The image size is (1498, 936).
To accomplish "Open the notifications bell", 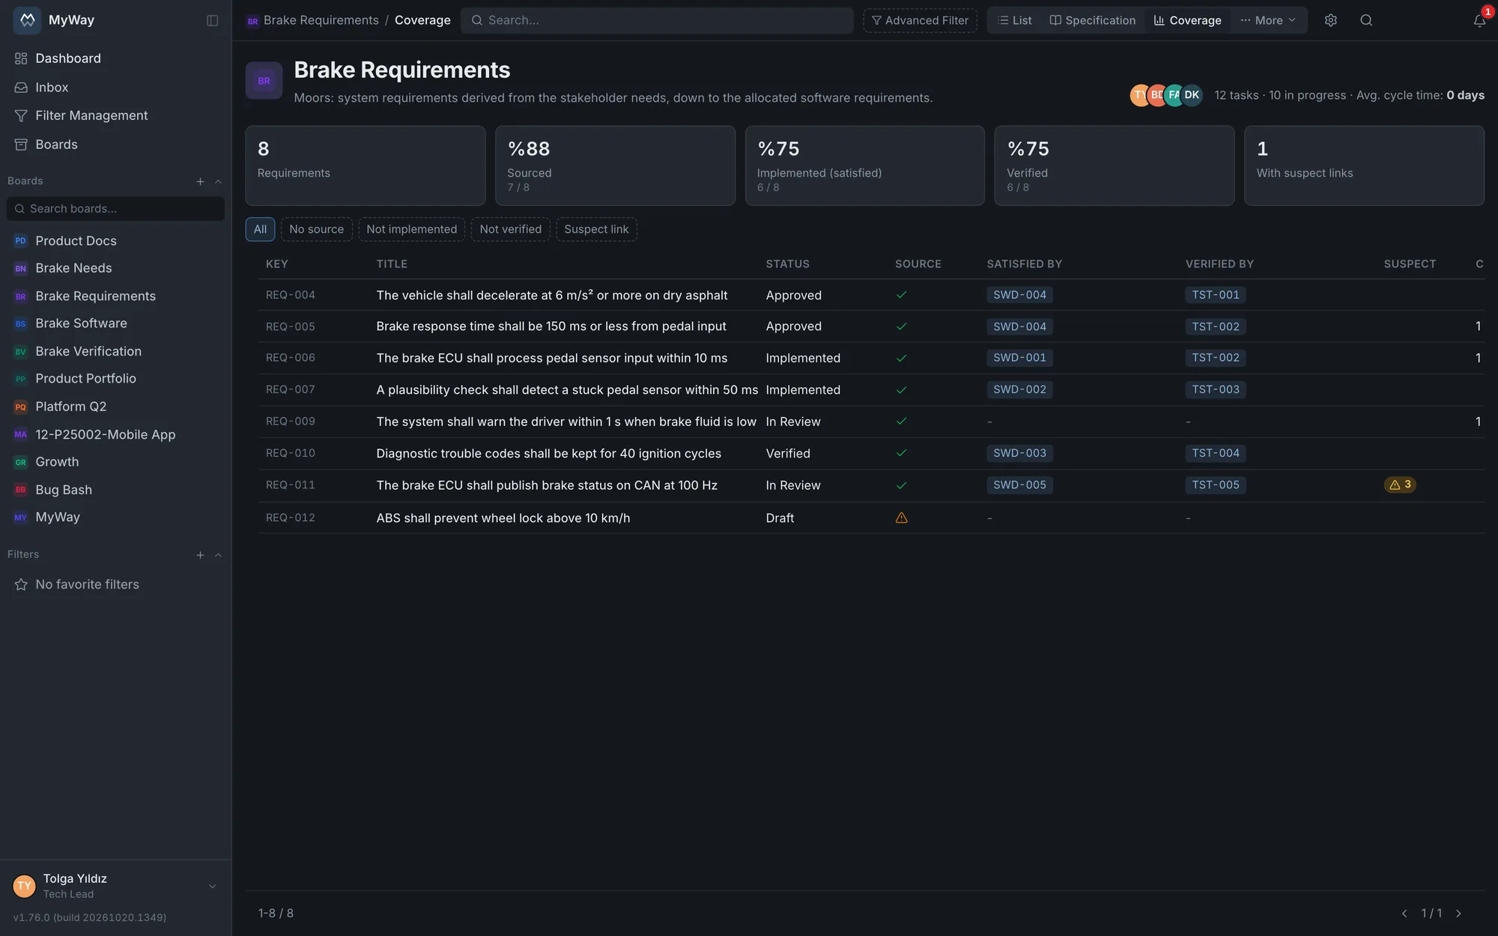I will (1479, 20).
